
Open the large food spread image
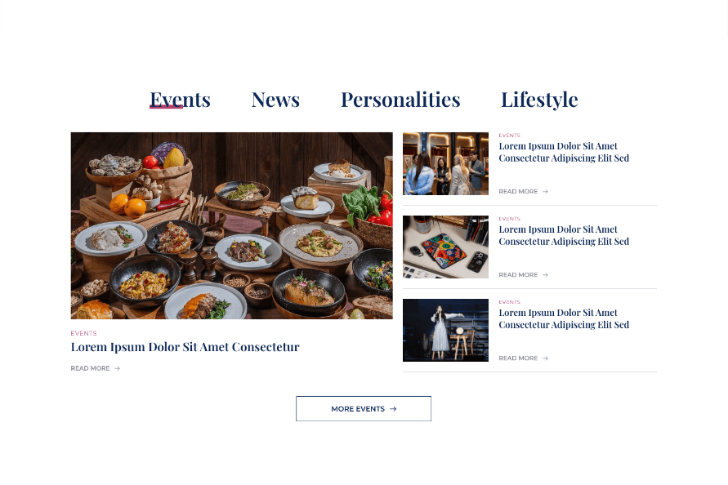[x=232, y=225]
